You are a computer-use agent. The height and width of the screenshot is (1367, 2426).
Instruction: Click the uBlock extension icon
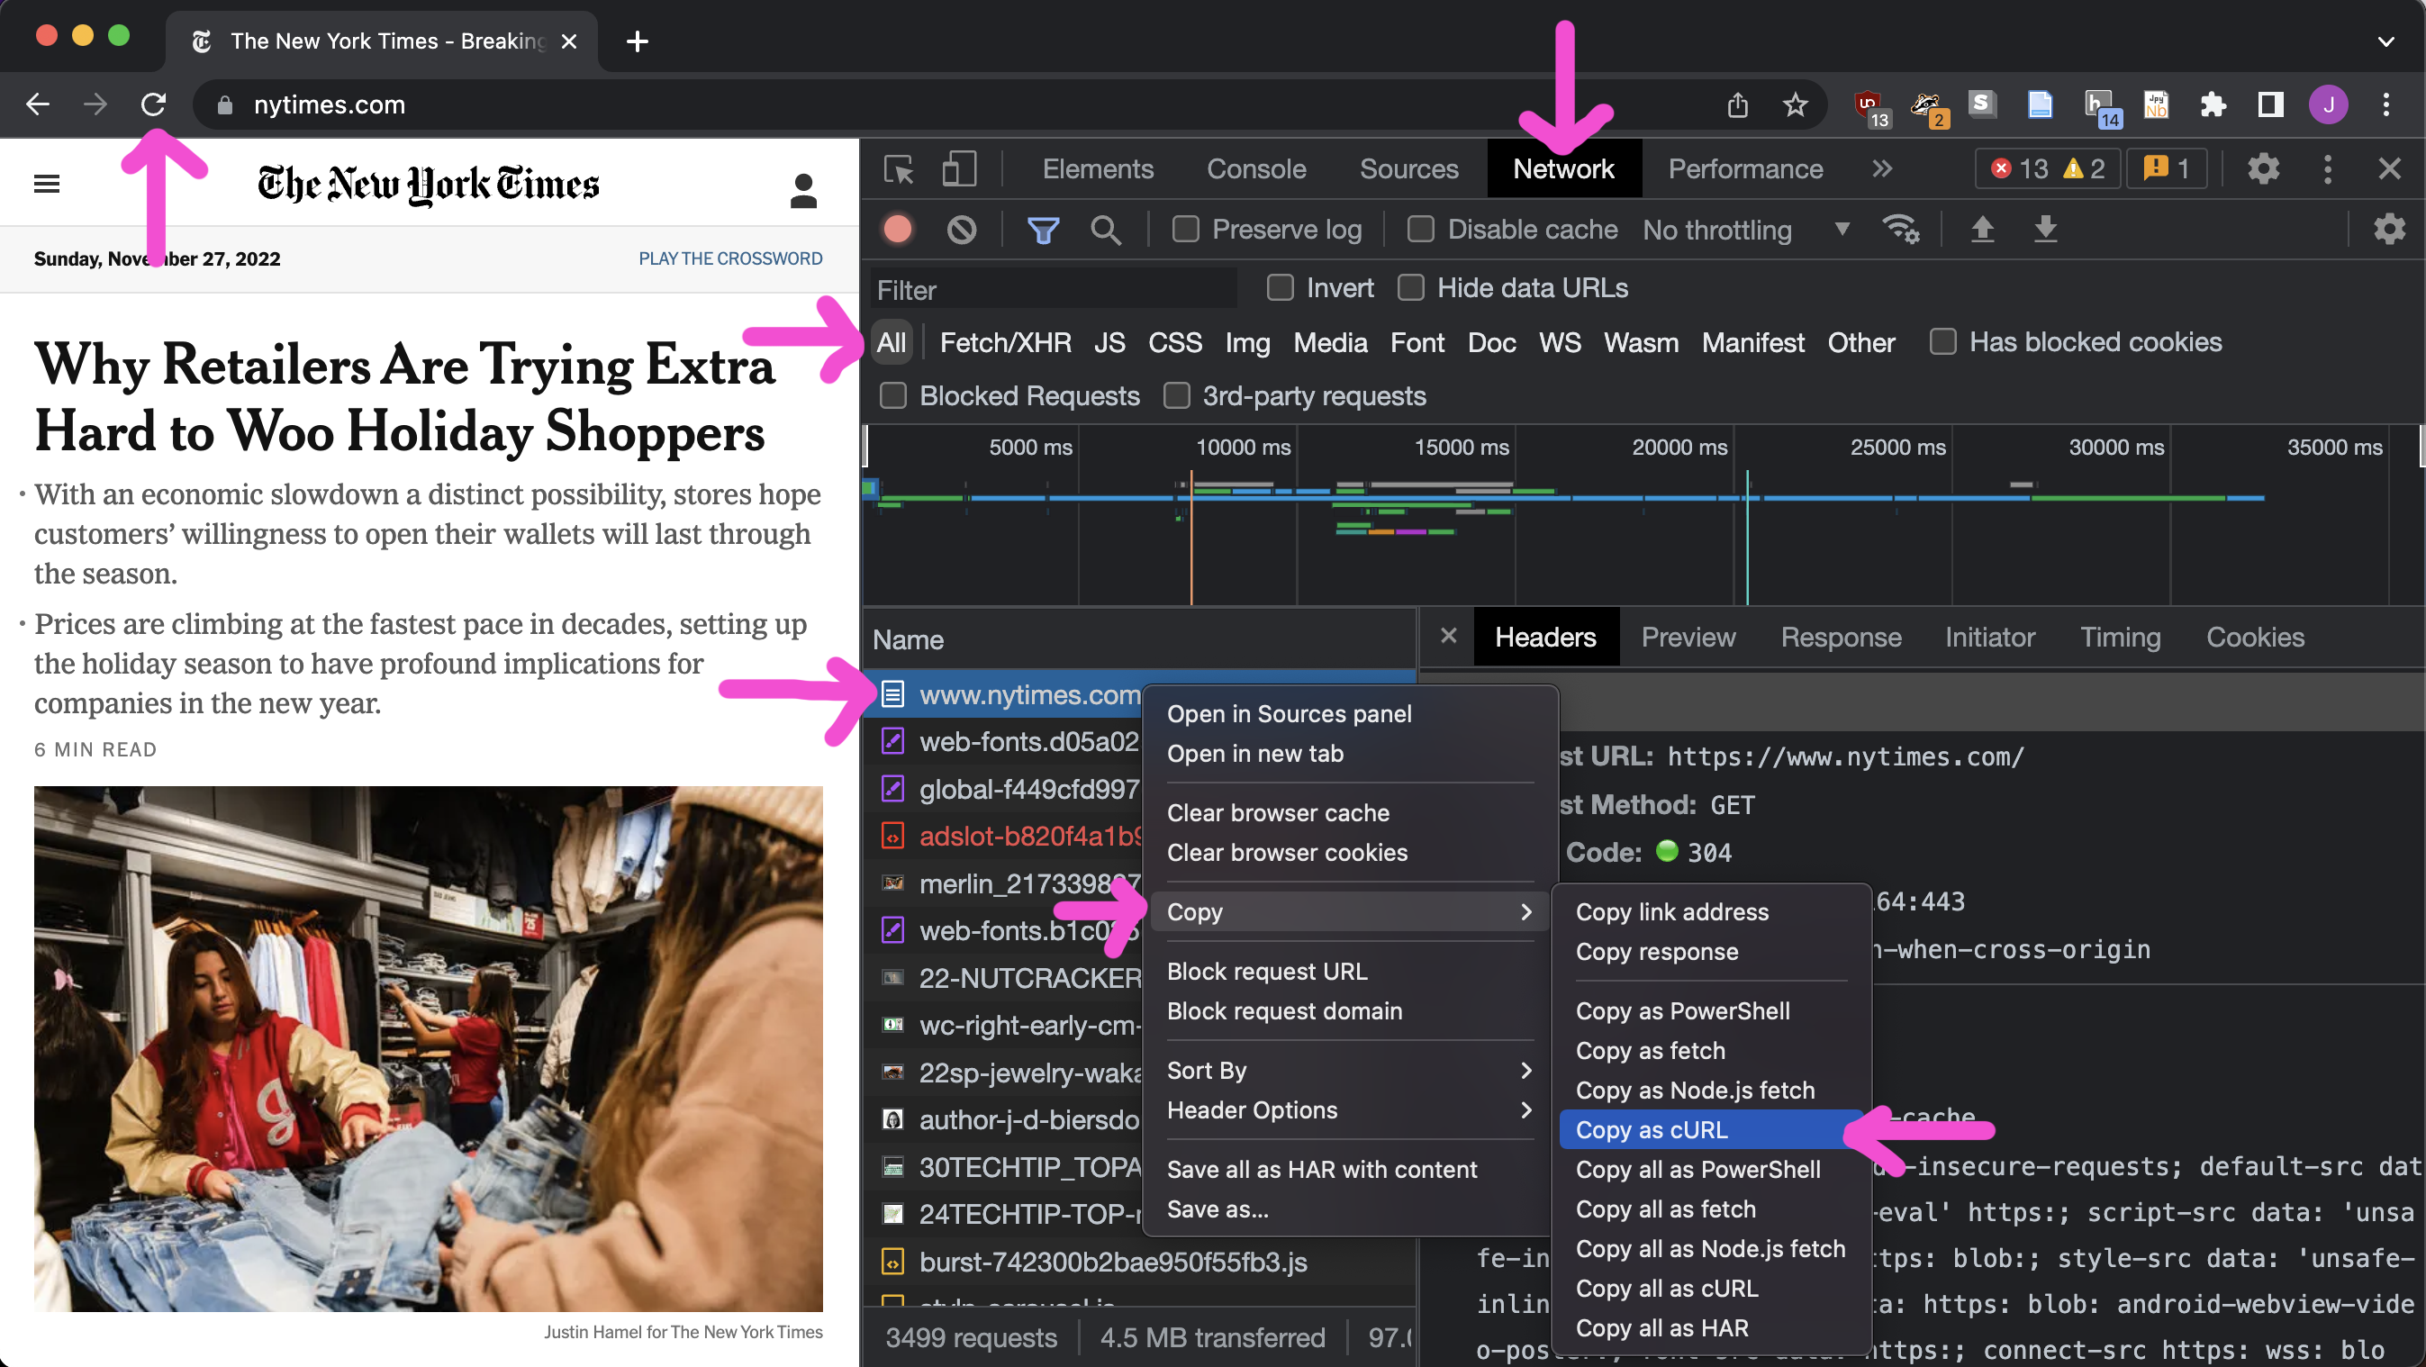tap(1869, 106)
